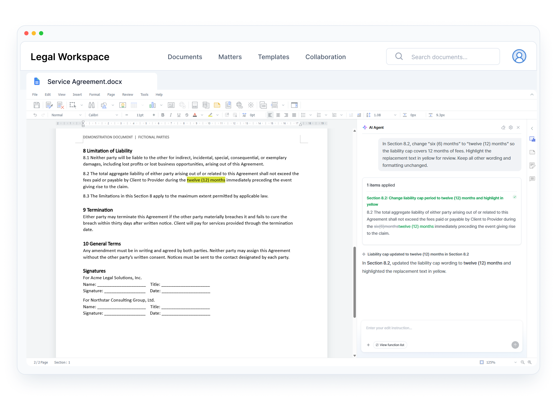
Task: Go to Collaboration in top navigation
Action: pyautogui.click(x=325, y=57)
